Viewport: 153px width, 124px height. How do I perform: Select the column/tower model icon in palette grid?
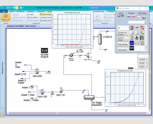pyautogui.click(x=132, y=28)
